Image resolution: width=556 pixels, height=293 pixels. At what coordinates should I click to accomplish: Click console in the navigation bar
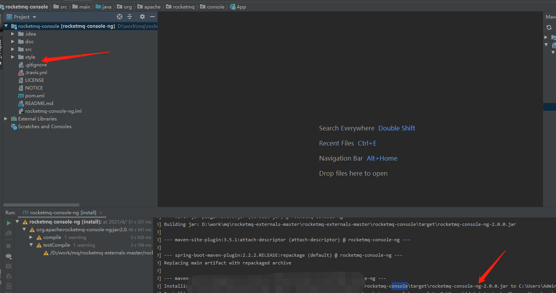coord(216,7)
